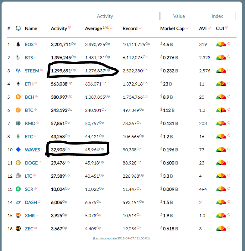Click the info icon next to LTC

click(x=34, y=175)
